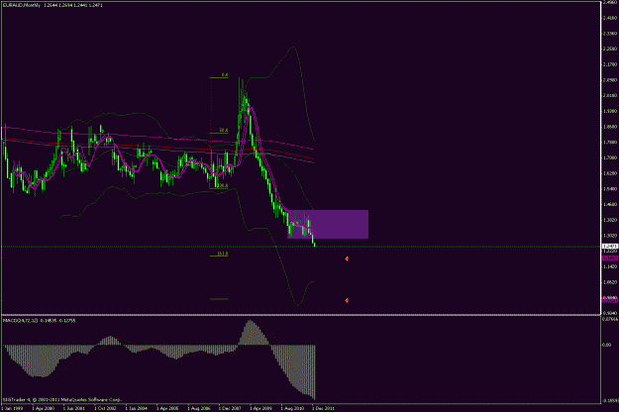The image size is (619, 412).
Task: Click the 1 Apr 2005 date label
Action: click(x=167, y=408)
